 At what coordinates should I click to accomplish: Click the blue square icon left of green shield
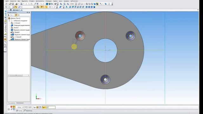tap(47, 4)
